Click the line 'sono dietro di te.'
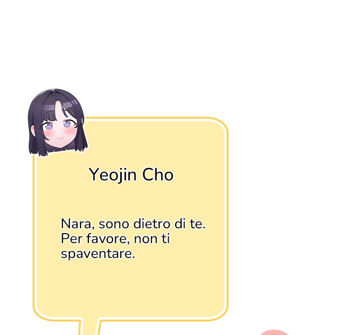Screen dimensions: 345x335 point(152,223)
